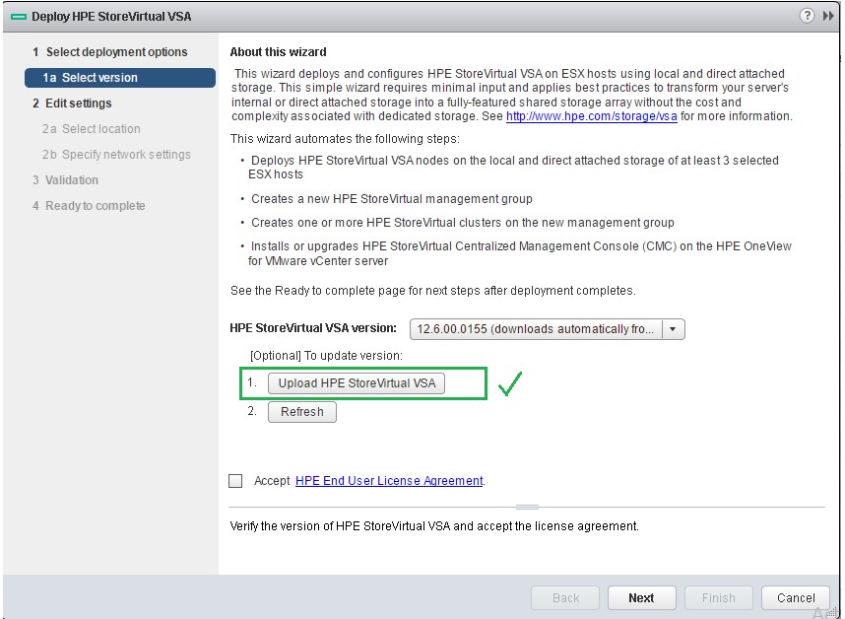
Task: Cancel the Deploy HPE StoreVirtual VSA wizard
Action: pyautogui.click(x=795, y=597)
